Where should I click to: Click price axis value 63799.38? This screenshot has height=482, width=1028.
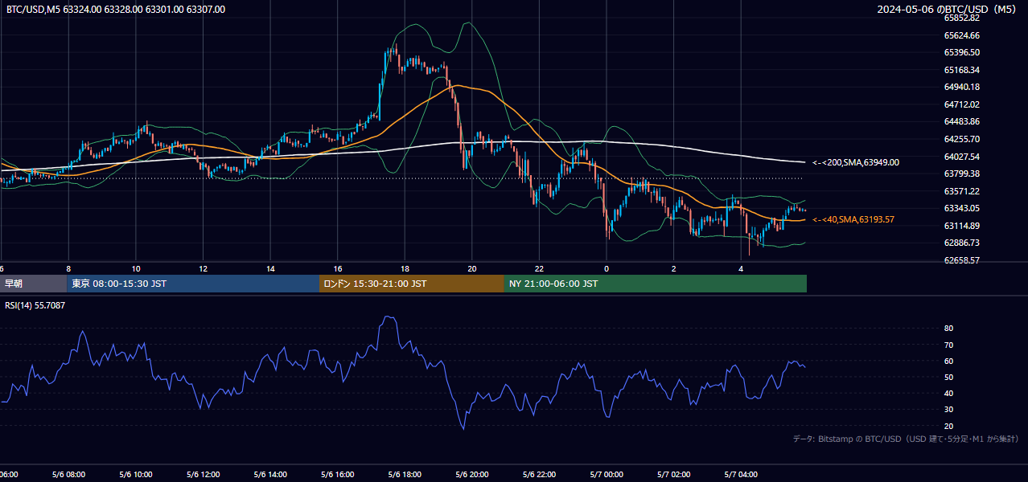[x=961, y=174]
